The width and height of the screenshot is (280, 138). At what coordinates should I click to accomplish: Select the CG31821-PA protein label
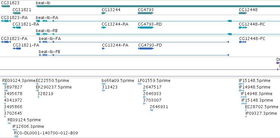(x=26, y=45)
